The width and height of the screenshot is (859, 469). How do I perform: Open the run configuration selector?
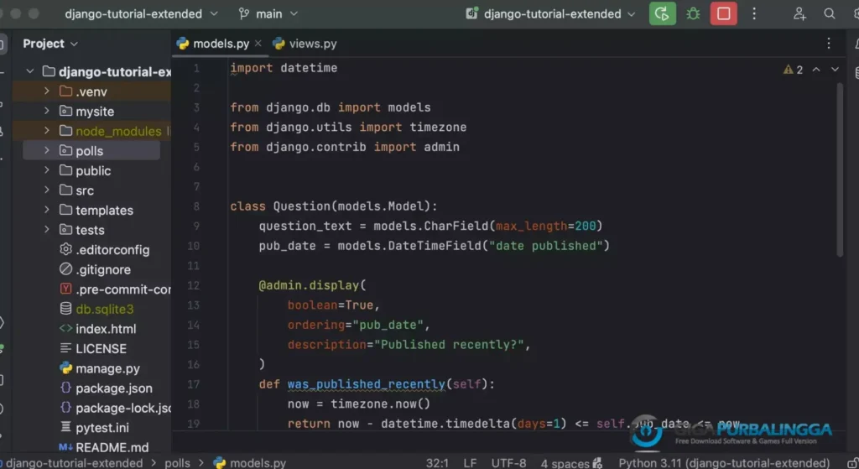pyautogui.click(x=550, y=13)
